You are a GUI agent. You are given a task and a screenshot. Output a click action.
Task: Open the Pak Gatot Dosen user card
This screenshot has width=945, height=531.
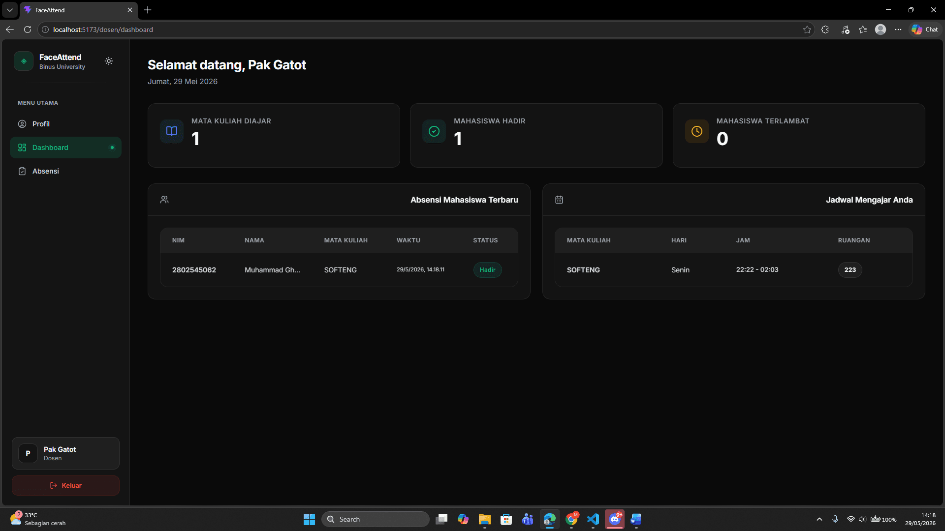coord(65,453)
